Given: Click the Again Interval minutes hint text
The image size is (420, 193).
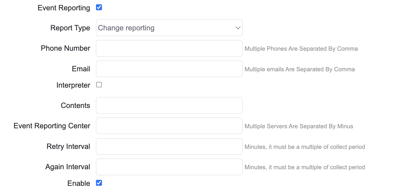Looking at the screenshot, I should (305, 167).
